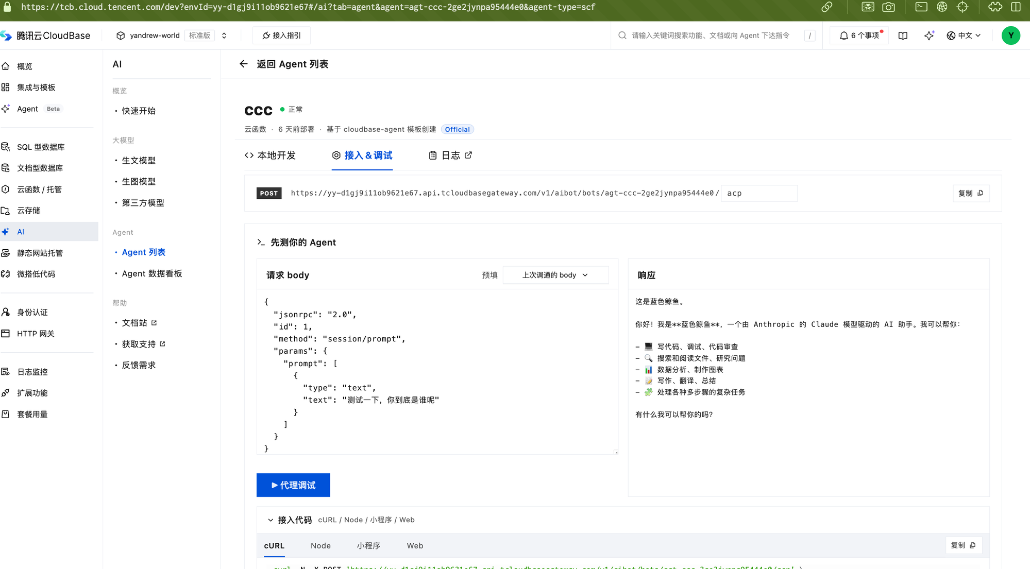Open the AI sparkle assistant icon in header
The height and width of the screenshot is (569, 1030).
tap(929, 36)
